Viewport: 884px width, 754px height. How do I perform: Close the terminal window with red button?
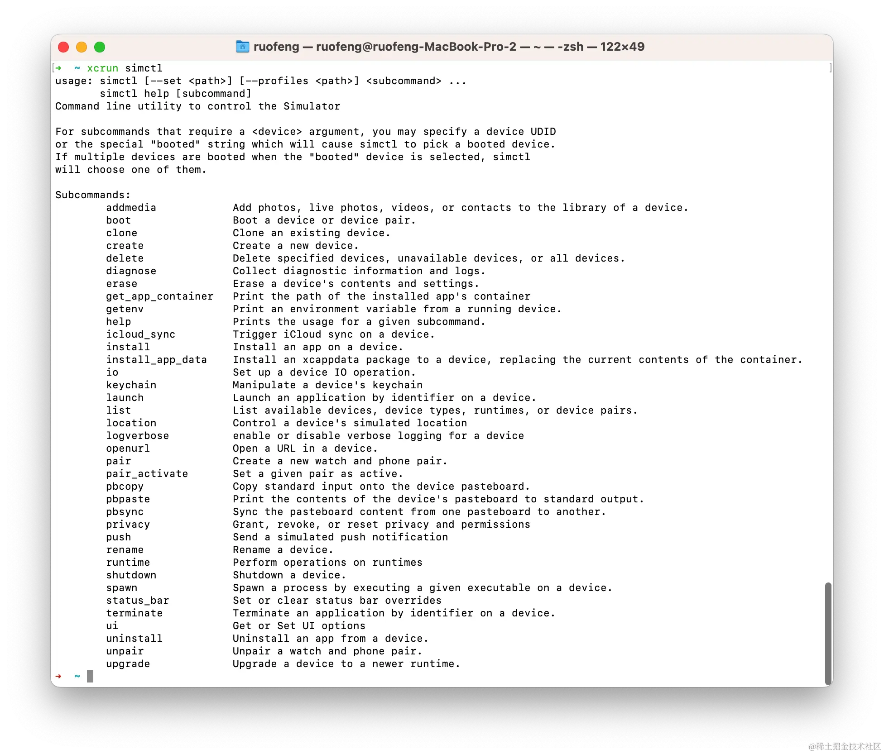pos(63,47)
